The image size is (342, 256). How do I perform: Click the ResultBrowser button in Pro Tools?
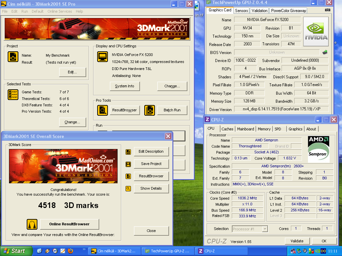pyautogui.click(x=125, y=110)
